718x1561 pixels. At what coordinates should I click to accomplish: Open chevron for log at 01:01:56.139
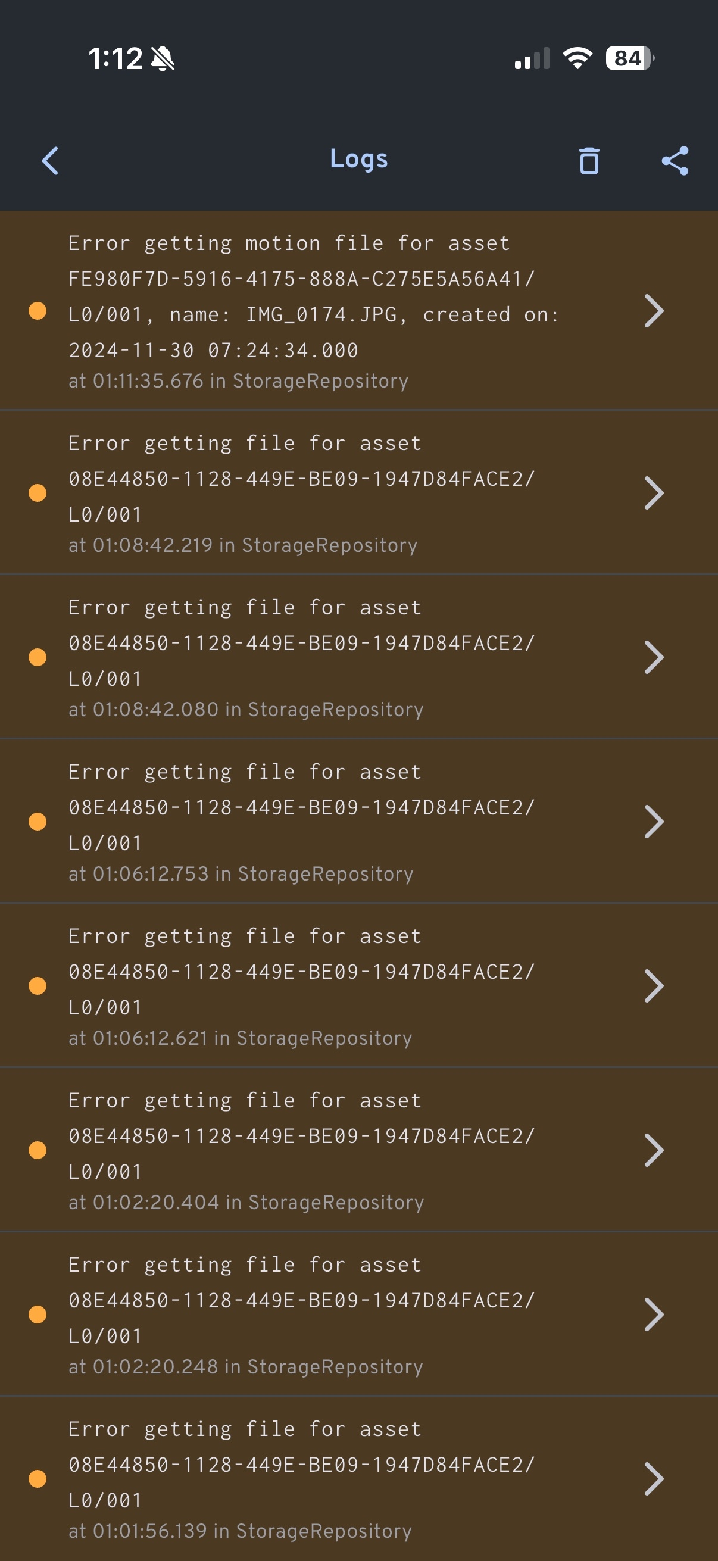(654, 1479)
